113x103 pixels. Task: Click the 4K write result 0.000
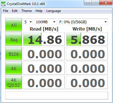(x=87, y=68)
